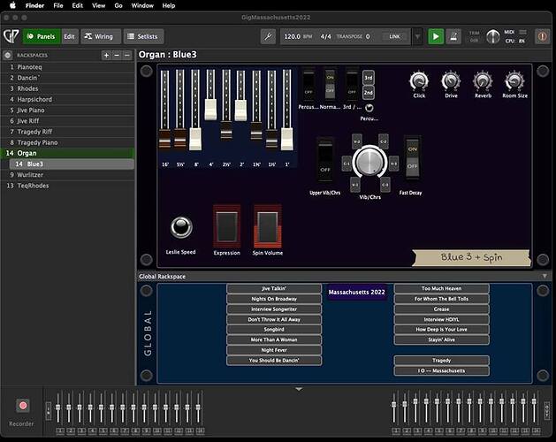Open the File menu

(58, 5)
